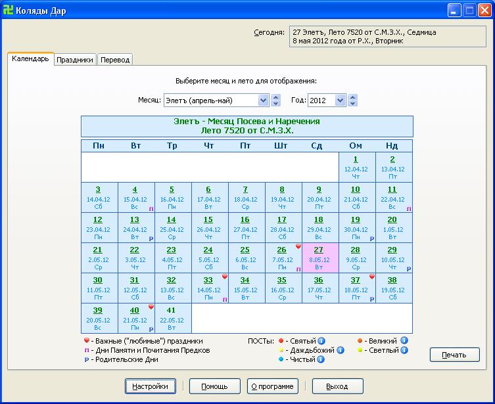The image size is (495, 404).
Task: Click the Печать button
Action: coord(455,355)
